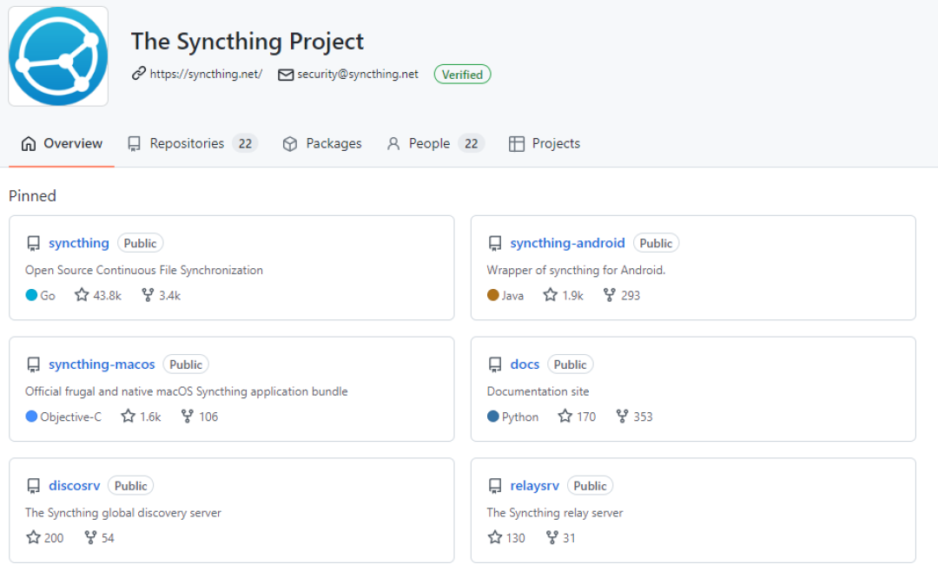Click the 'Documentation site' description

(x=538, y=391)
